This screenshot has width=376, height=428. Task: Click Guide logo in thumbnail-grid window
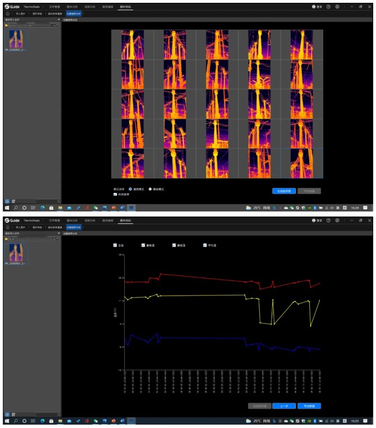click(x=12, y=7)
